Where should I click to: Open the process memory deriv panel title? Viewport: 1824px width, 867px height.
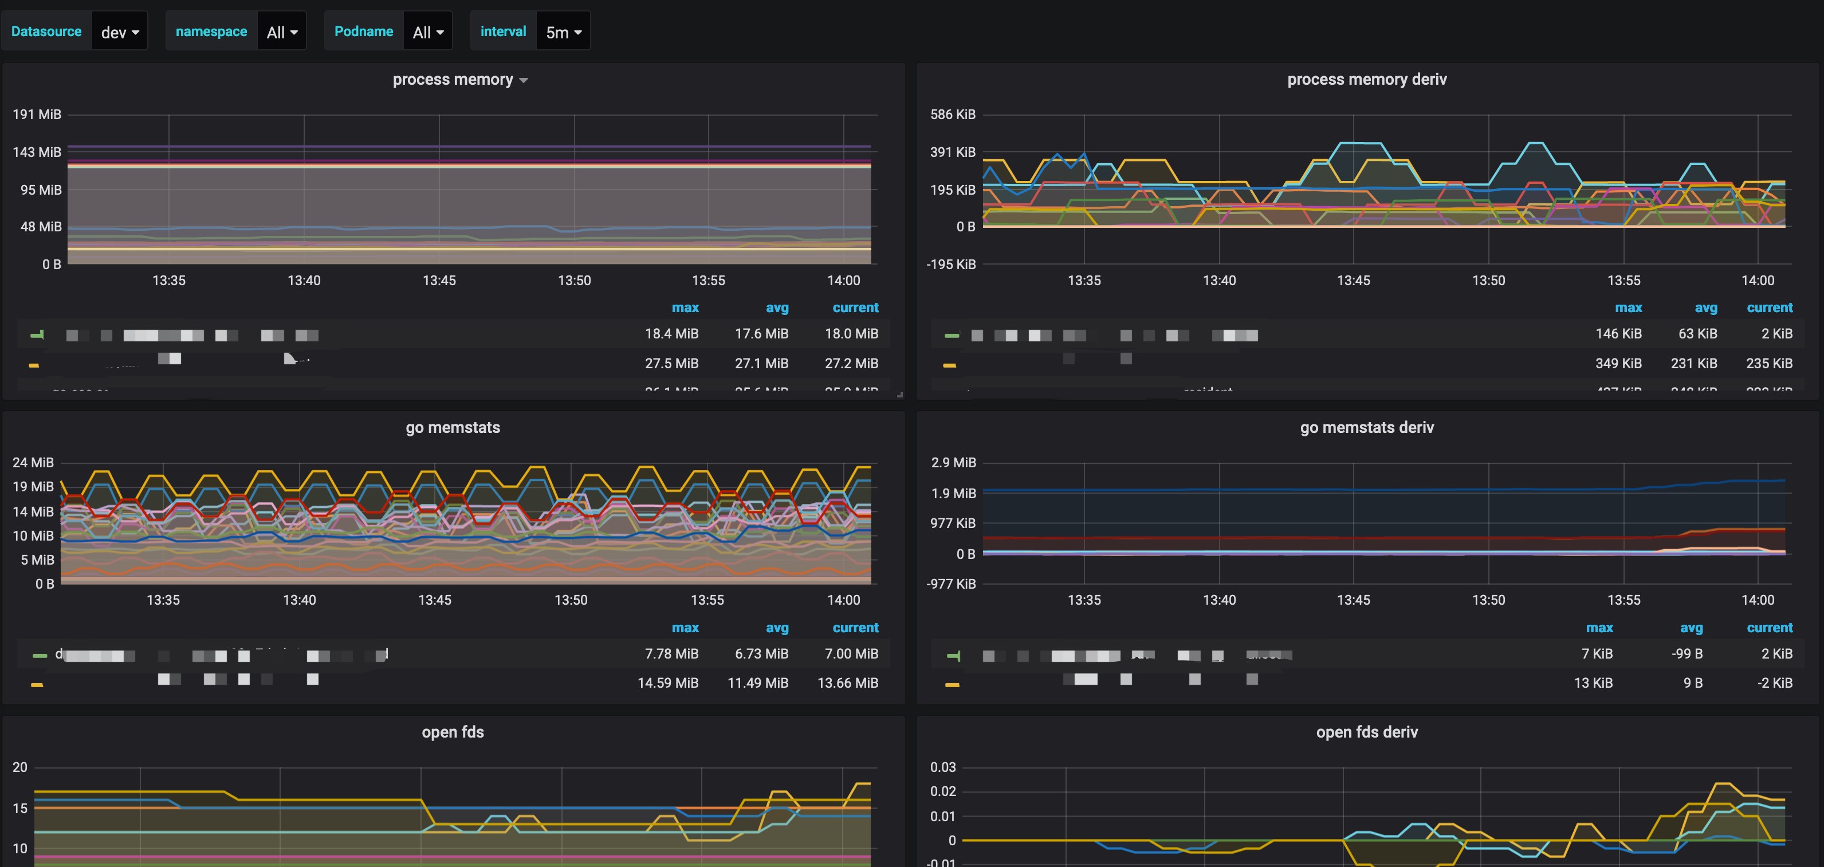coord(1367,79)
